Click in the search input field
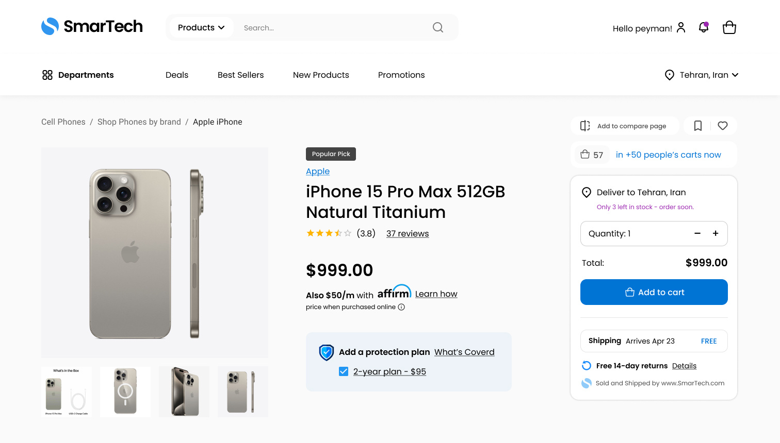This screenshot has height=443, width=780. [x=330, y=28]
